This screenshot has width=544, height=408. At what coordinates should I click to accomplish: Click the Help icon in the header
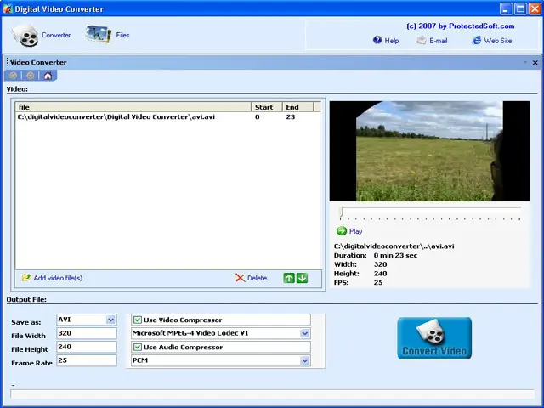tap(377, 40)
